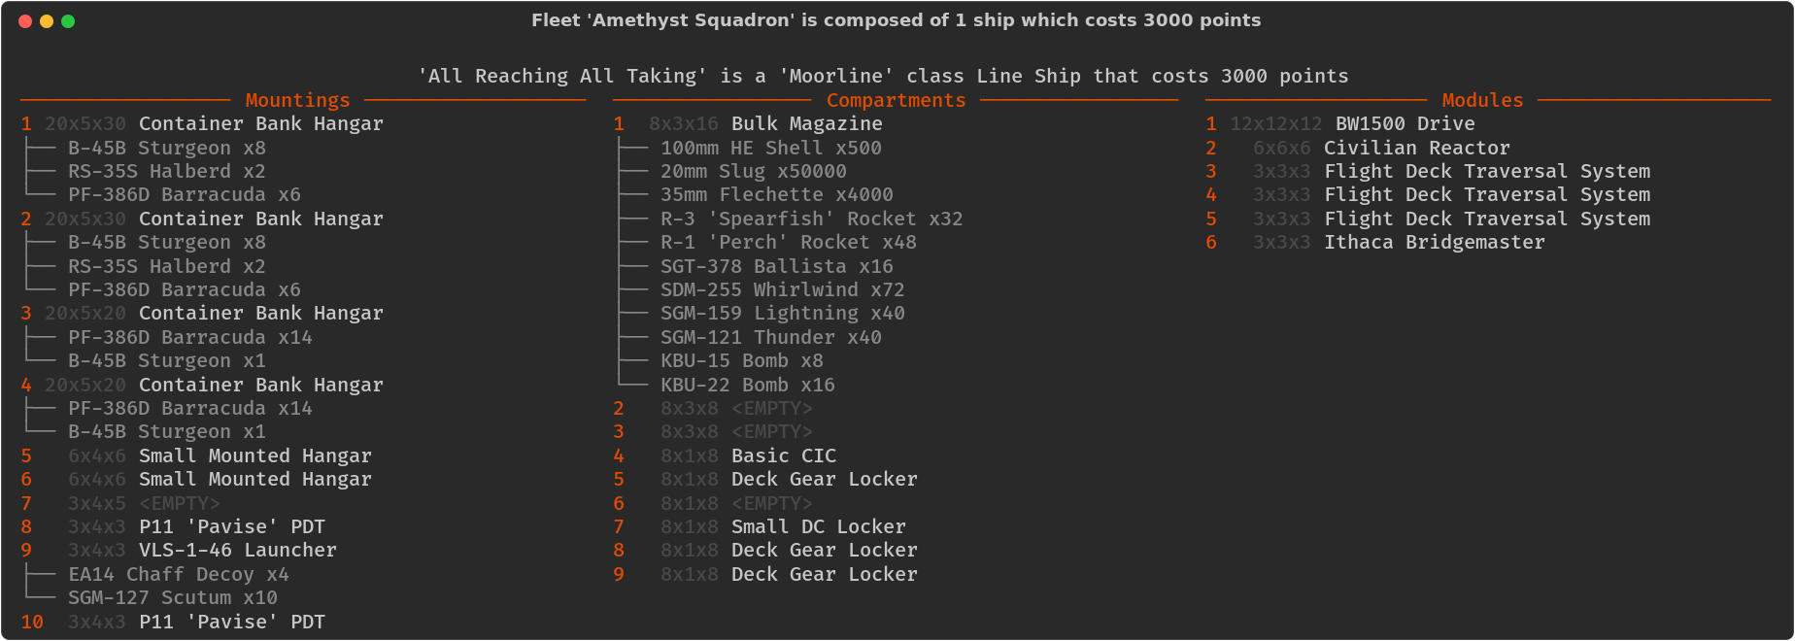Click the Small DC Locker entry

818,526
